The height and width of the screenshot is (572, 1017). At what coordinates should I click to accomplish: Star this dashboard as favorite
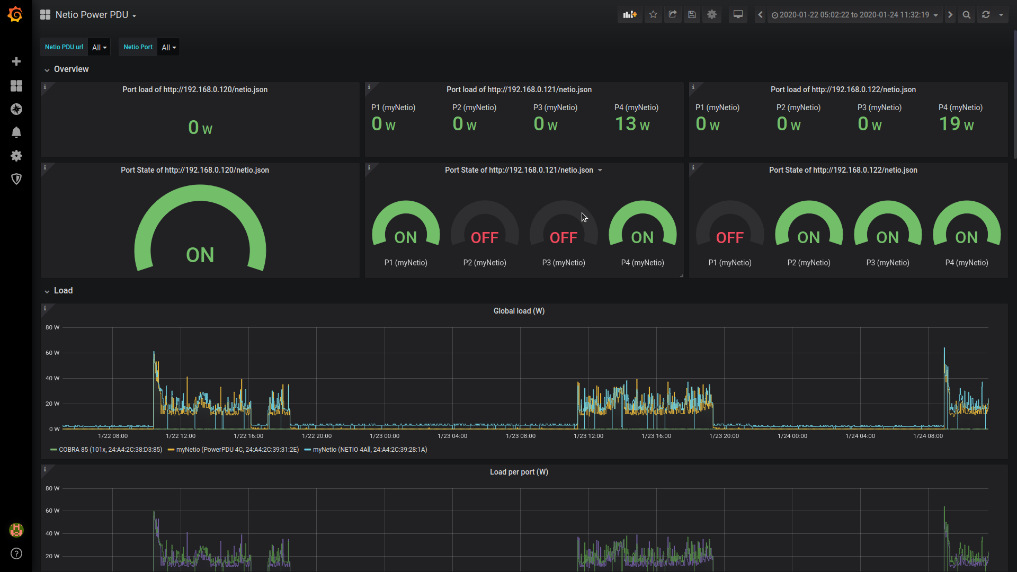click(x=653, y=15)
